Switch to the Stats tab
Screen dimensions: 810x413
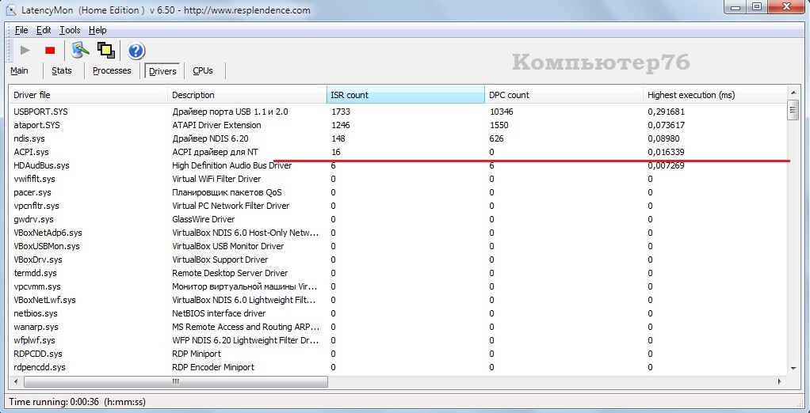[62, 70]
